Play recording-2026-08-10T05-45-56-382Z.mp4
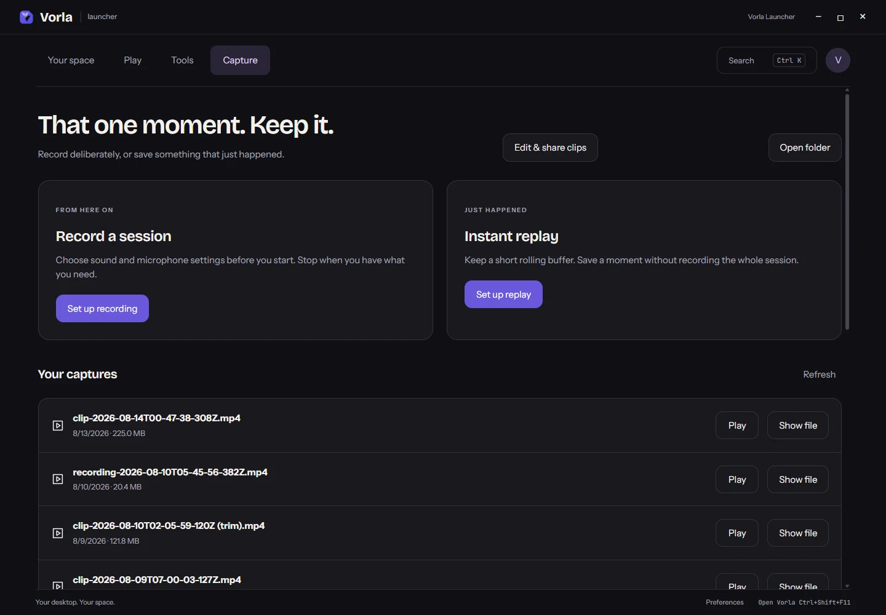The width and height of the screenshot is (886, 615). [x=737, y=480]
